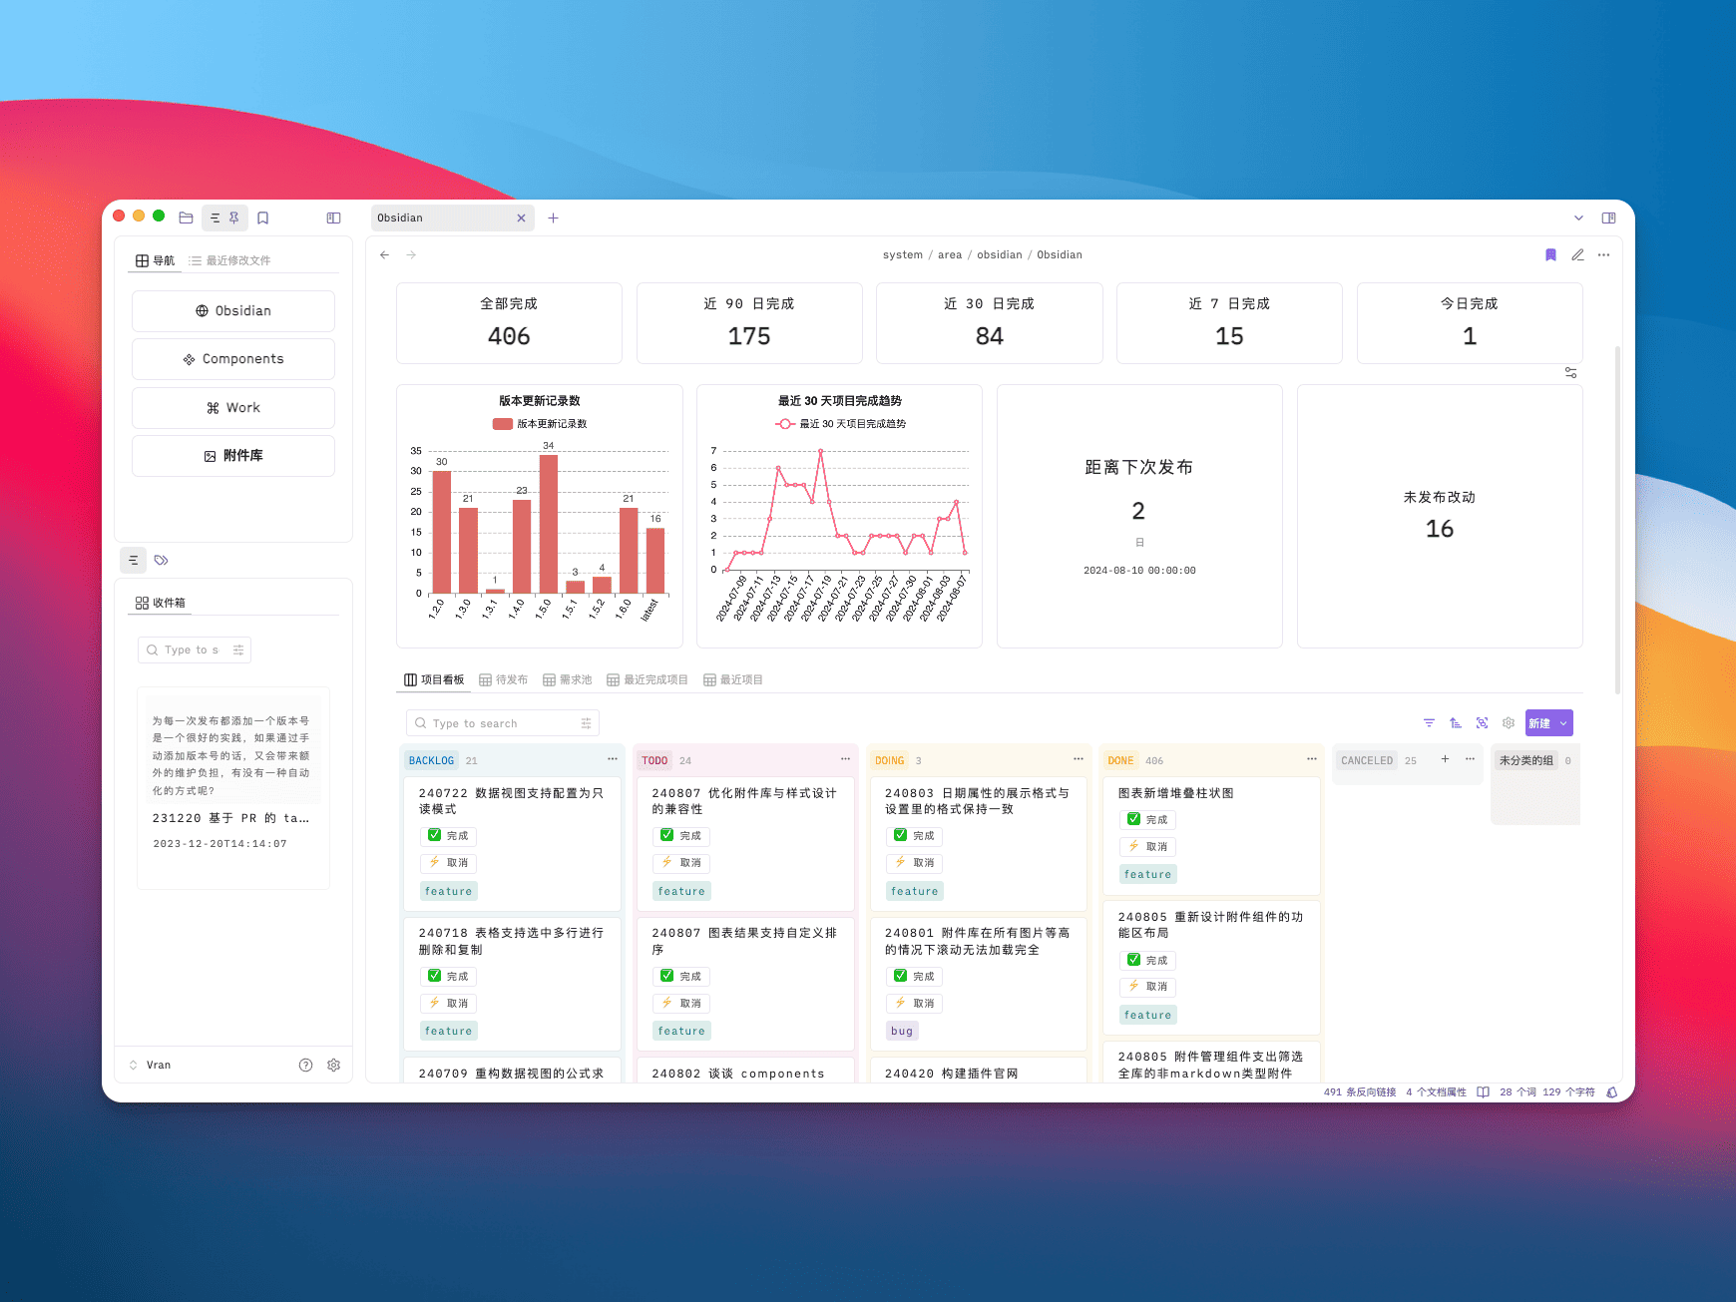Click the kanban Type to search field

coord(502,723)
